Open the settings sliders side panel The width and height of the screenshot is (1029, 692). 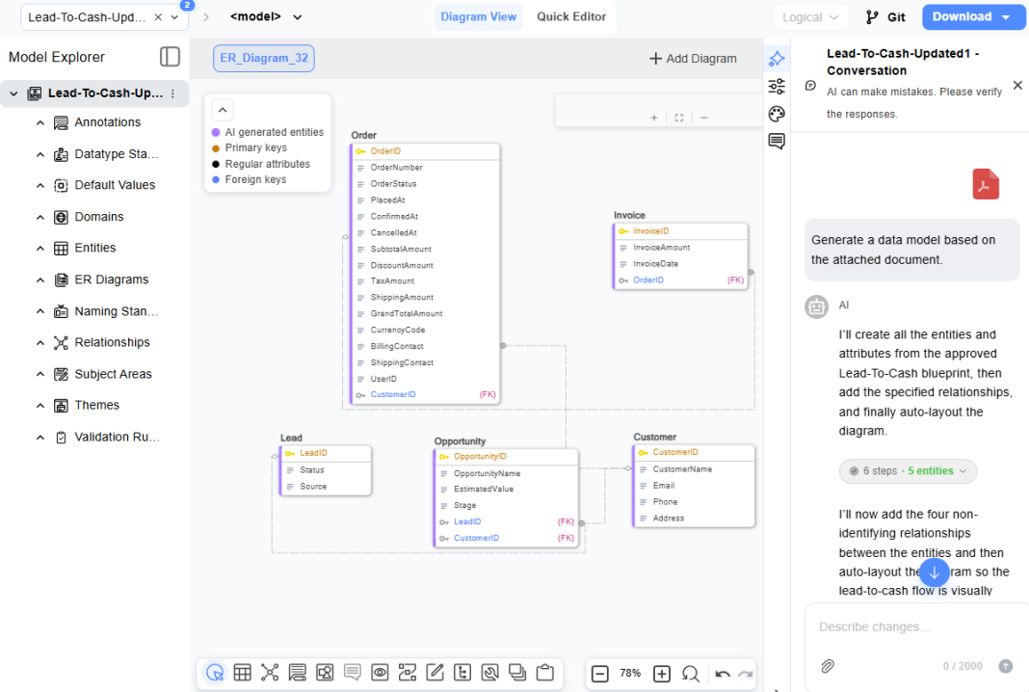click(x=777, y=87)
